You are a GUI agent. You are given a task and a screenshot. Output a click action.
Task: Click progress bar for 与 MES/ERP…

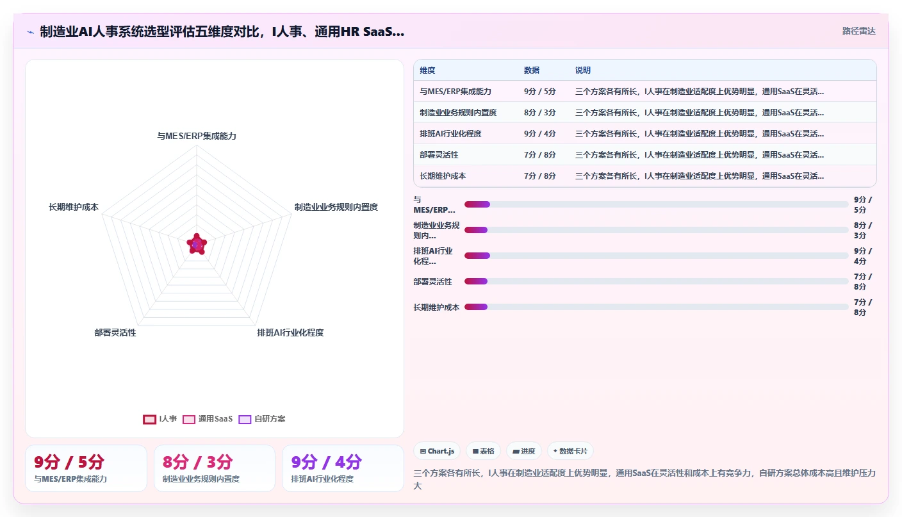pyautogui.click(x=656, y=204)
